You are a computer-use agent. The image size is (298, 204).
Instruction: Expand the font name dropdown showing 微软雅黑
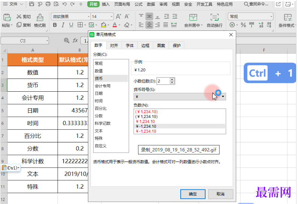tap(88, 17)
